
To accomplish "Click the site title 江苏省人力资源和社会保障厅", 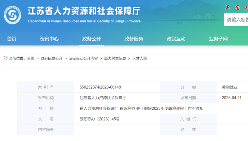I will 84,11.
